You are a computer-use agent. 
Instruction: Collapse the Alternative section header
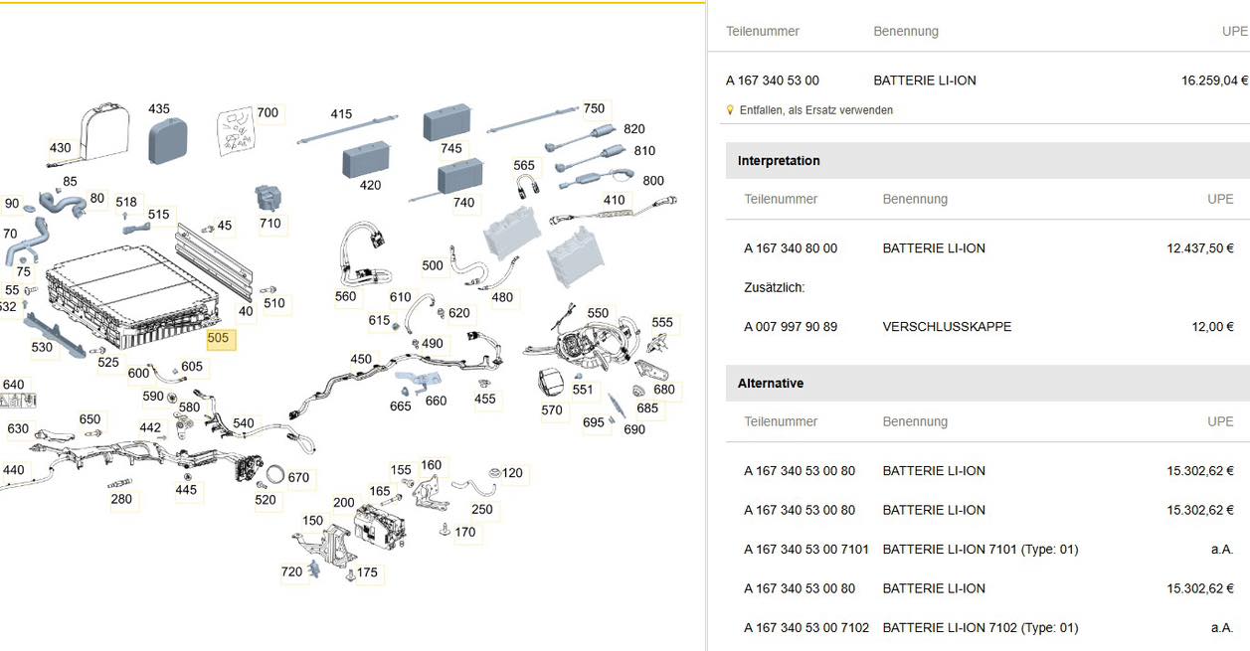(x=771, y=384)
